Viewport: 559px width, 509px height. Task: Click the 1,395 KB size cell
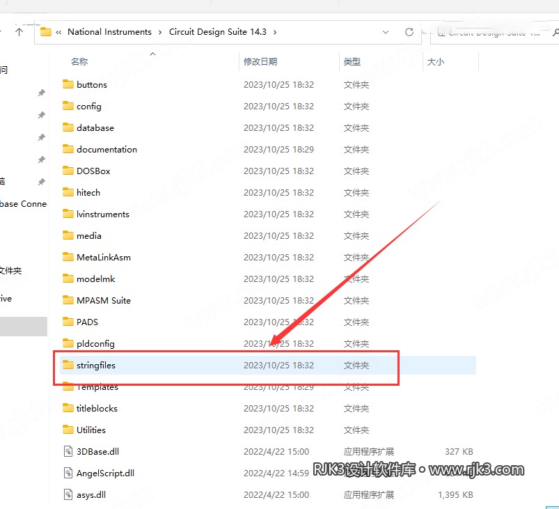tap(455, 495)
